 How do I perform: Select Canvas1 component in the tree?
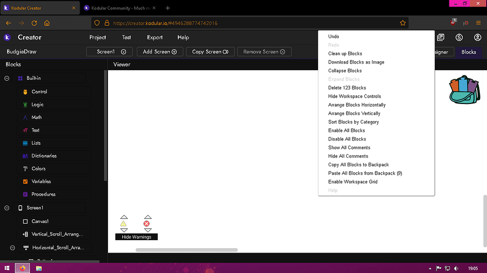coord(54,221)
